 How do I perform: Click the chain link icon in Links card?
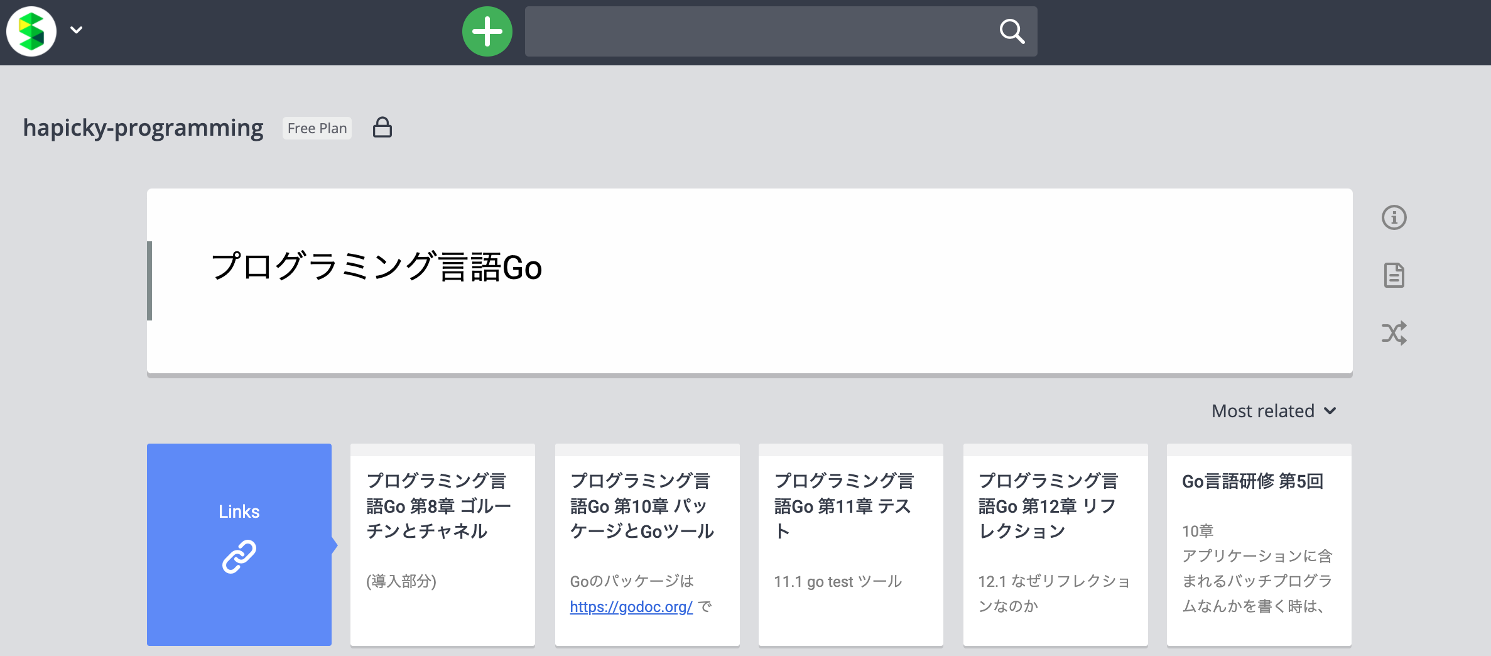tap(239, 557)
